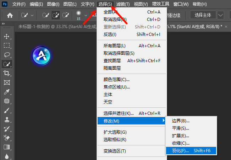Viewport: 231px width, 160px height.
Task: Choose 羽化(F)... from the submenu
Action: coord(191,151)
